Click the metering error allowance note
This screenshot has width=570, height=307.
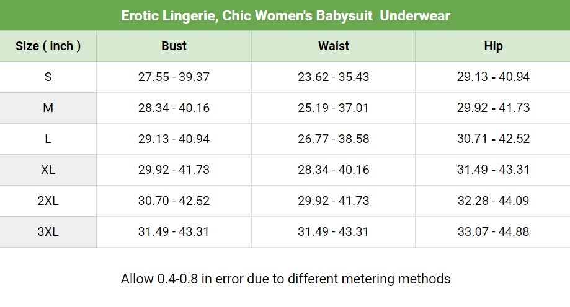[285, 279]
